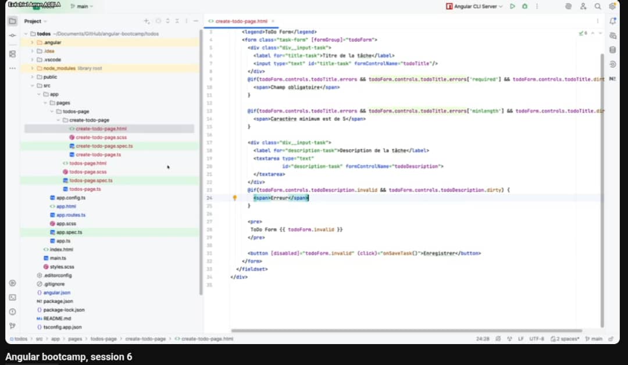Open Search Everywhere magnifier icon
The width and height of the screenshot is (628, 365).
coord(598,6)
